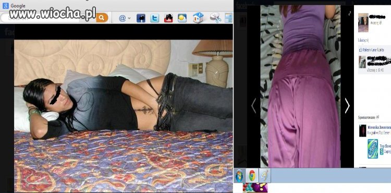
Task: Open the Paint taskbar icon
Action: pos(264,176)
